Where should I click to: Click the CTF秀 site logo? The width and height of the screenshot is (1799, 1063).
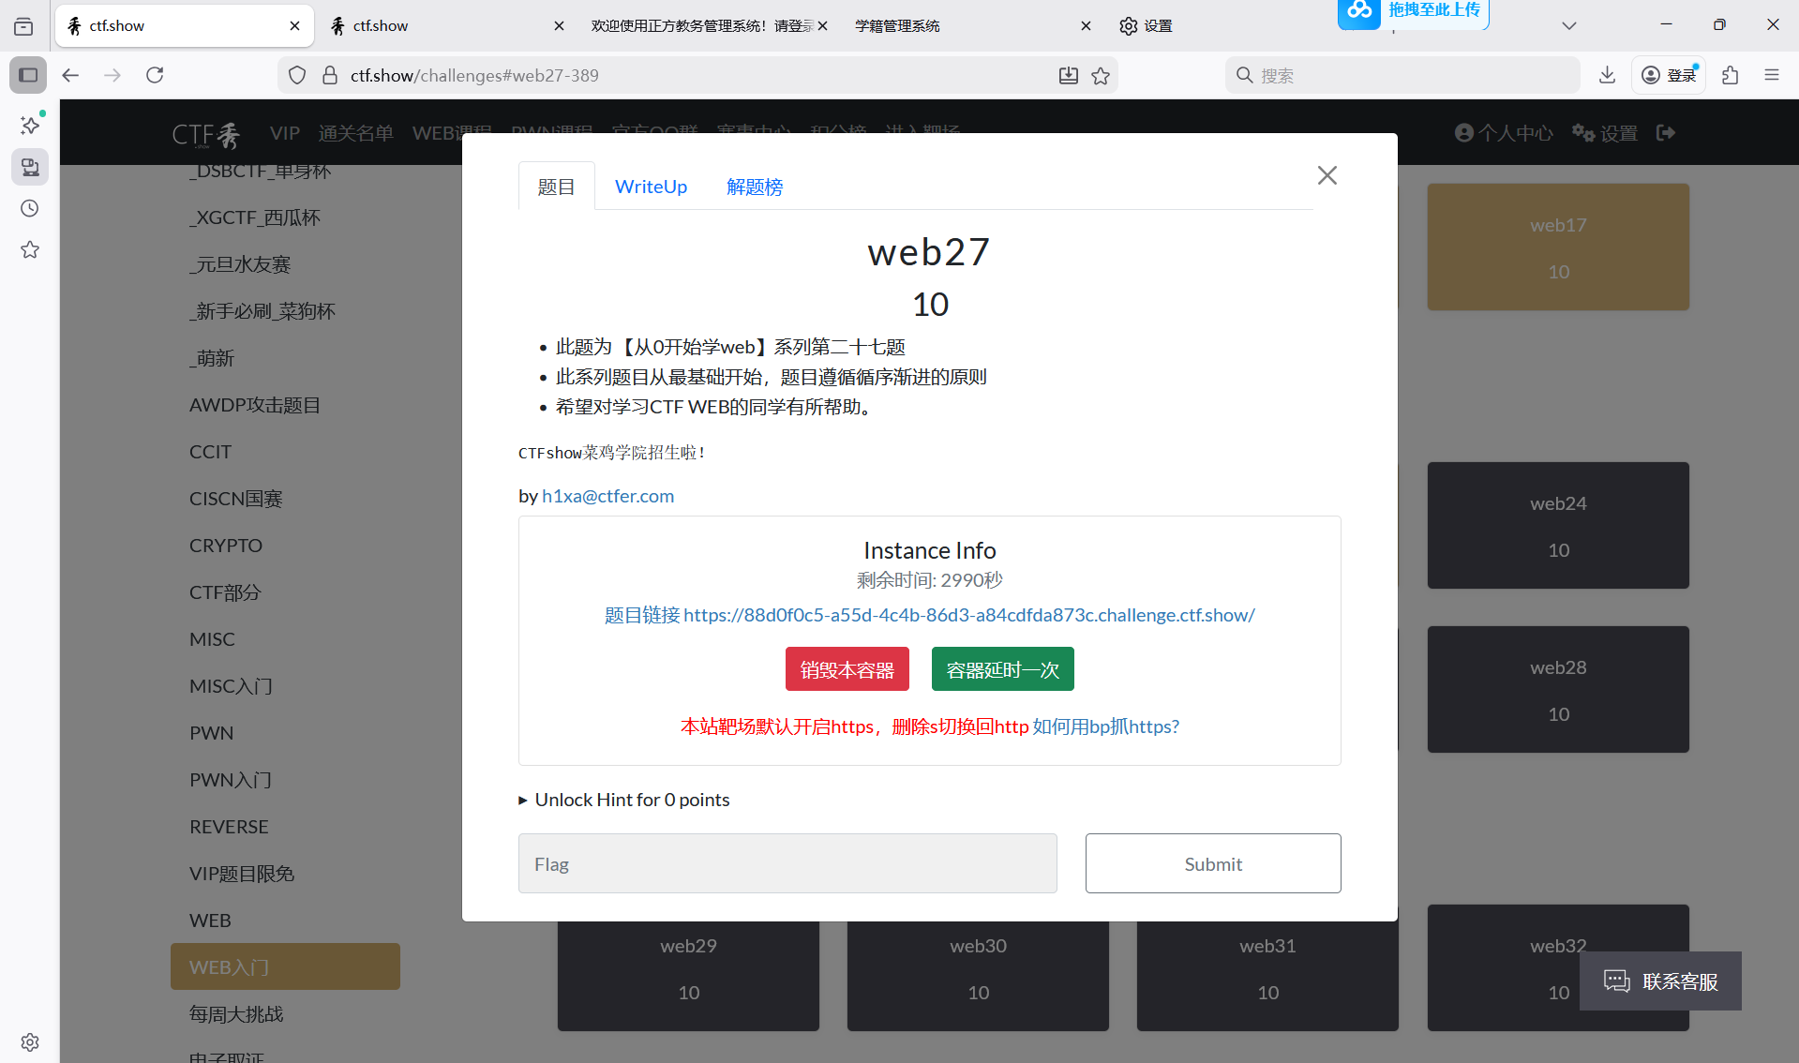[206, 134]
